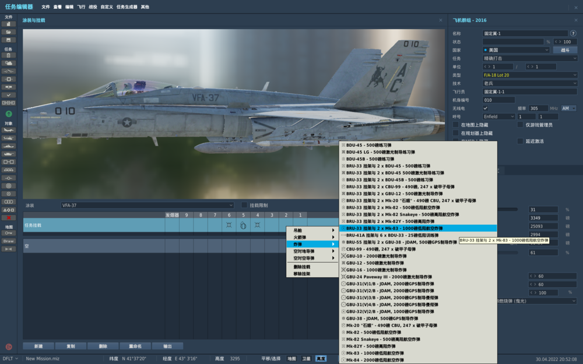The image size is (583, 364).
Task: Click the Draw tool in sidebar
Action: pyautogui.click(x=9, y=241)
